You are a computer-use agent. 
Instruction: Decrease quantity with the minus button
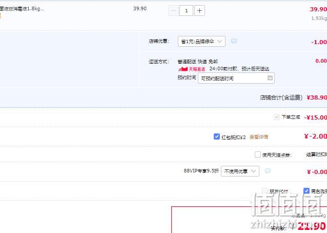pyautogui.click(x=174, y=11)
